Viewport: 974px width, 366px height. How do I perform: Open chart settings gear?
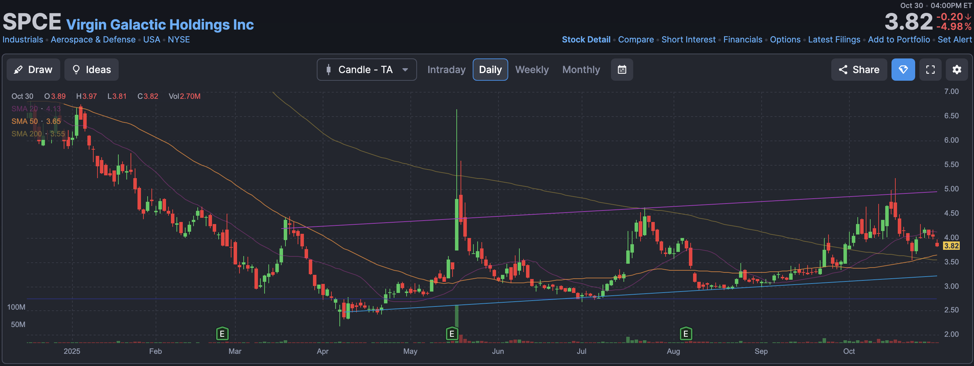957,70
